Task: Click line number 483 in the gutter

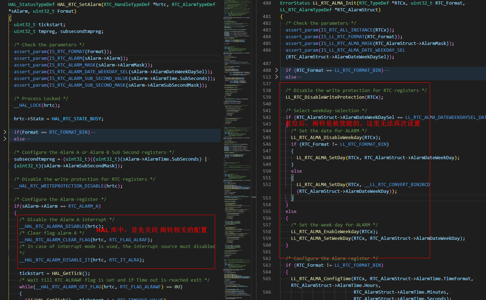Action: 267,30
